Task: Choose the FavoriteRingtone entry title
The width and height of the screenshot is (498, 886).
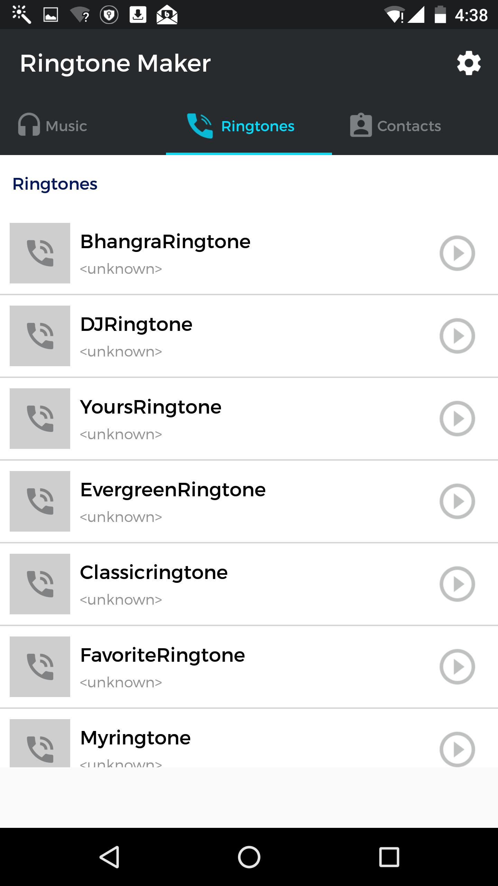Action: pyautogui.click(x=163, y=655)
